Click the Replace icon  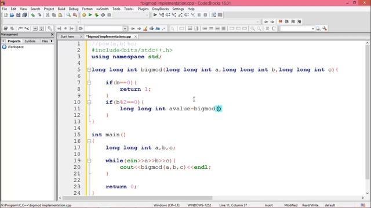pos(75,15)
